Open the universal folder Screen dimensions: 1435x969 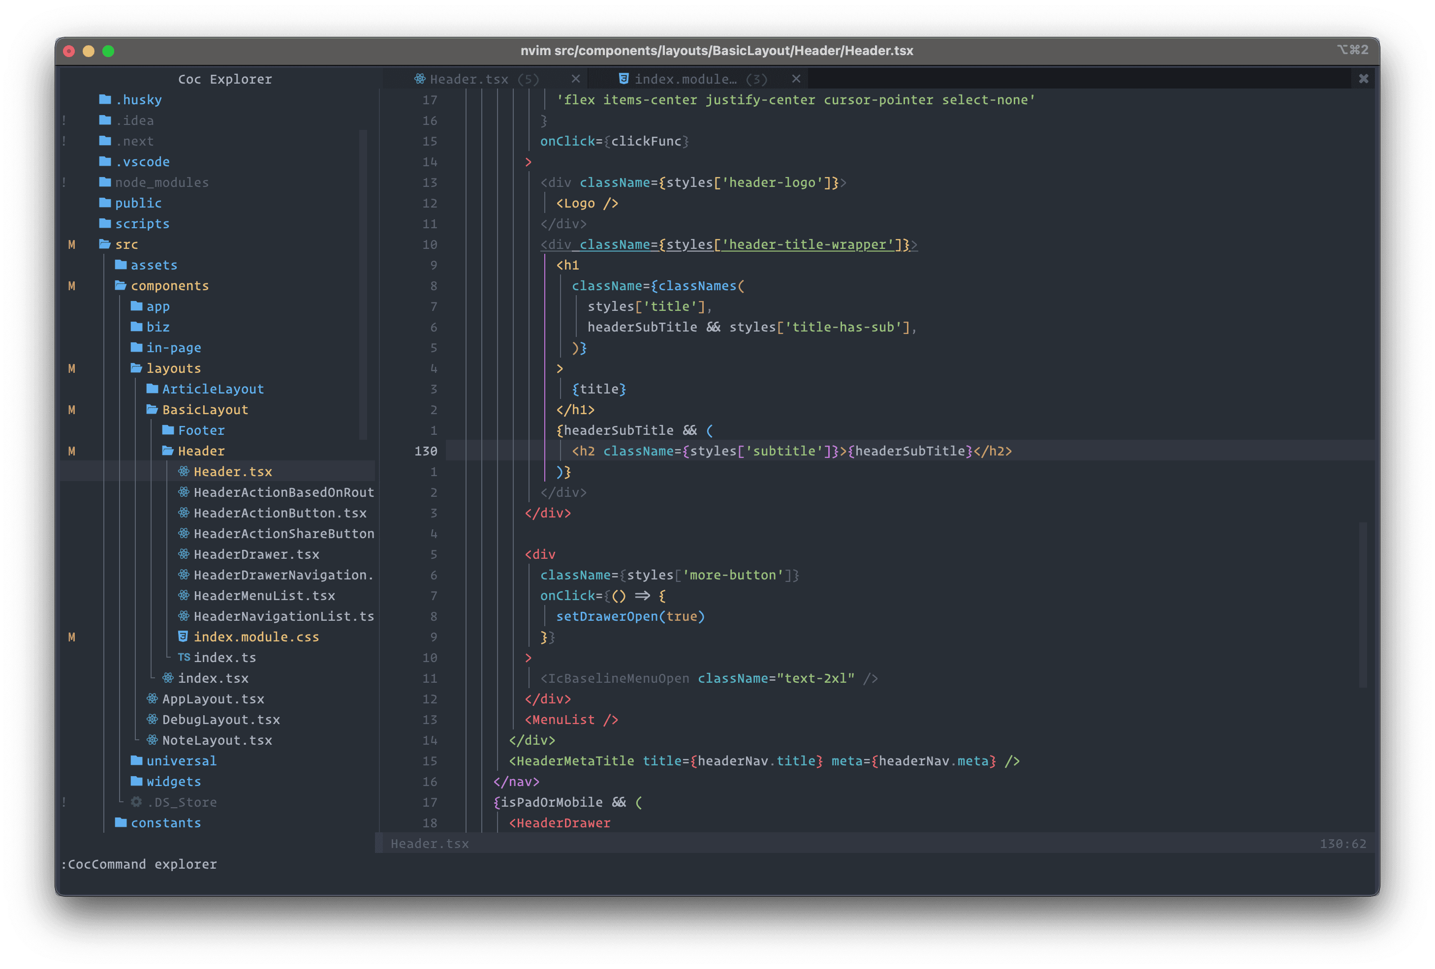click(x=165, y=760)
